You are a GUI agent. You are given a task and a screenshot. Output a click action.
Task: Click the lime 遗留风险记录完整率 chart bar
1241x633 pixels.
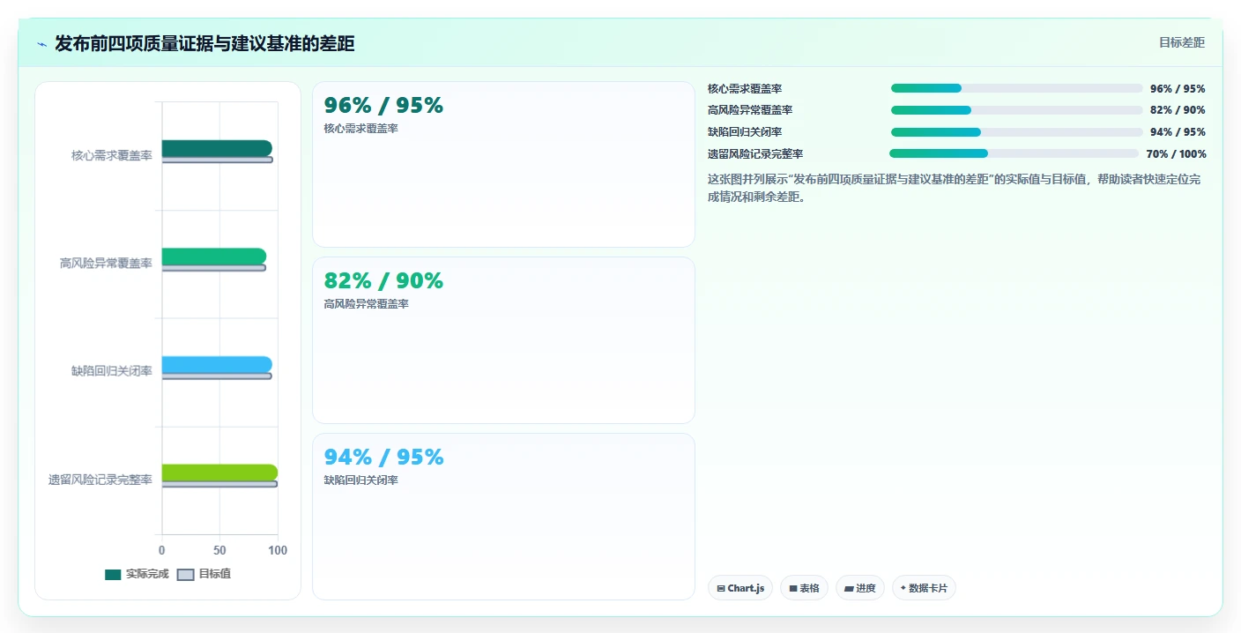219,473
